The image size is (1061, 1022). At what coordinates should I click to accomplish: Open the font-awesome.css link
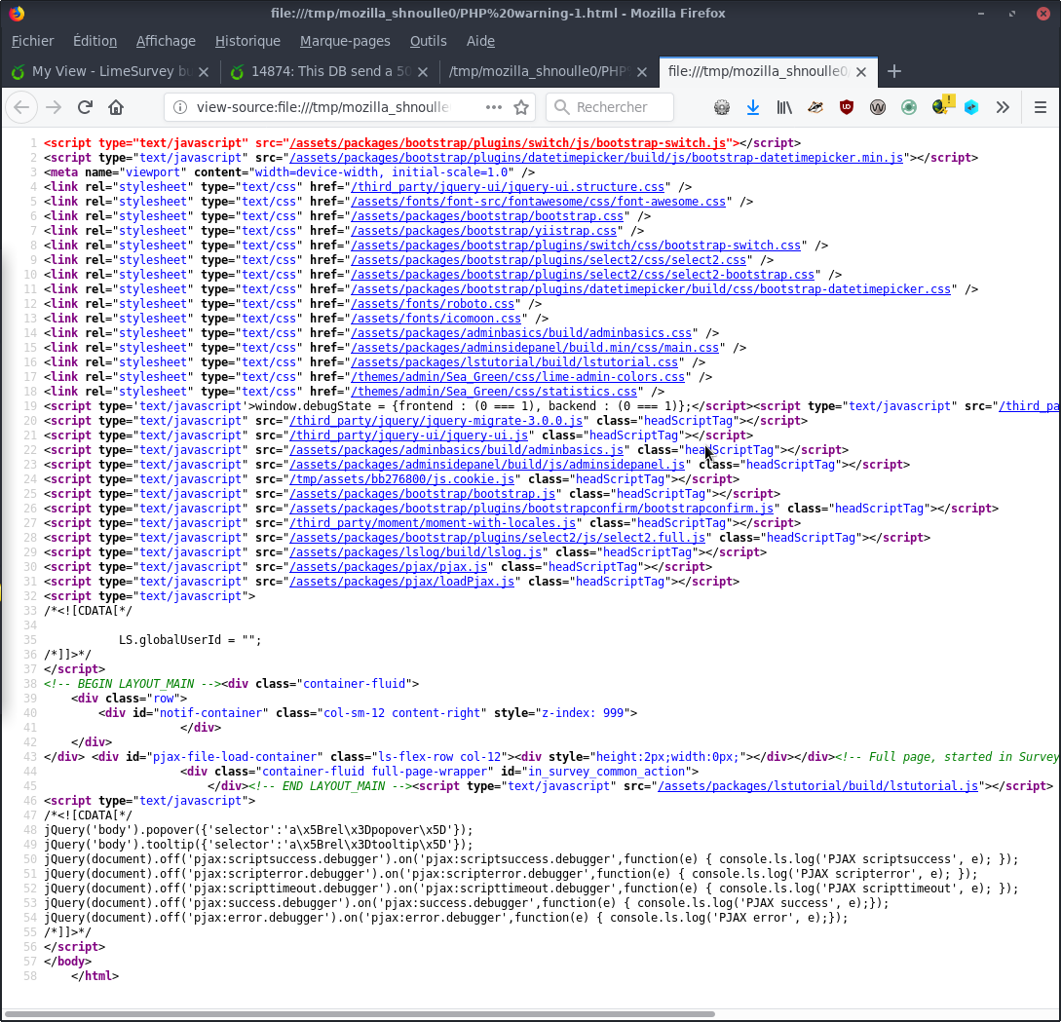tap(538, 202)
